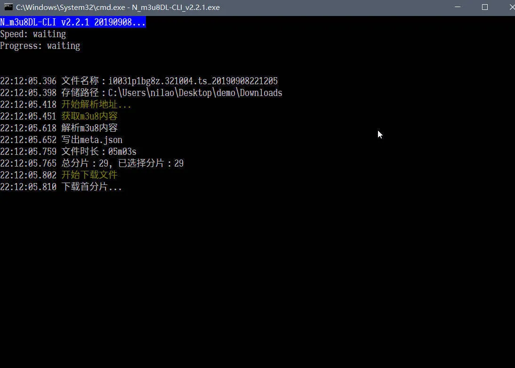Image resolution: width=515 pixels, height=368 pixels.
Task: Click the timestamp 22:12:05.396
Action: point(28,80)
